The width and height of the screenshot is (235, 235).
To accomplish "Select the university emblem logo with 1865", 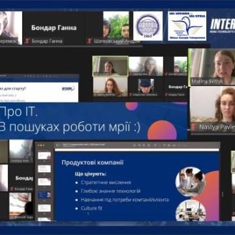I will [148, 26].
